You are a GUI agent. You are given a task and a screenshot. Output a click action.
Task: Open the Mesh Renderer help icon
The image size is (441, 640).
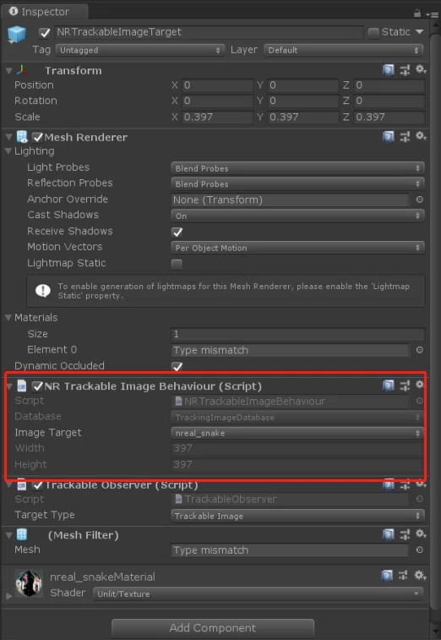(389, 137)
